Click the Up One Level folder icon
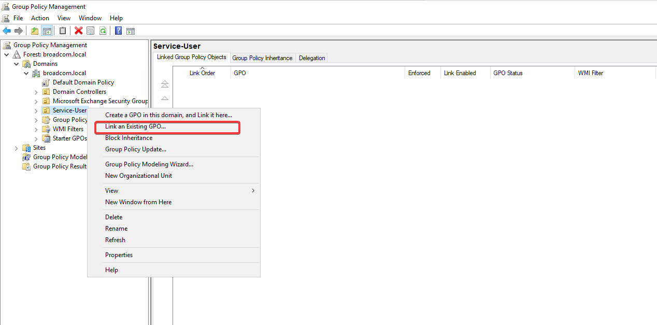This screenshot has height=325, width=657. (x=35, y=31)
